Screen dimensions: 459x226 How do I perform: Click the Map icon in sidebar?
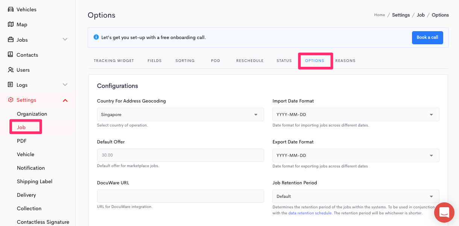click(11, 24)
